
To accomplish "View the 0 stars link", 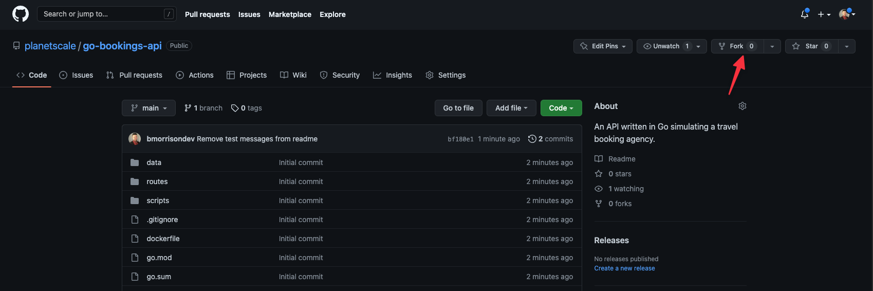I will [x=613, y=174].
